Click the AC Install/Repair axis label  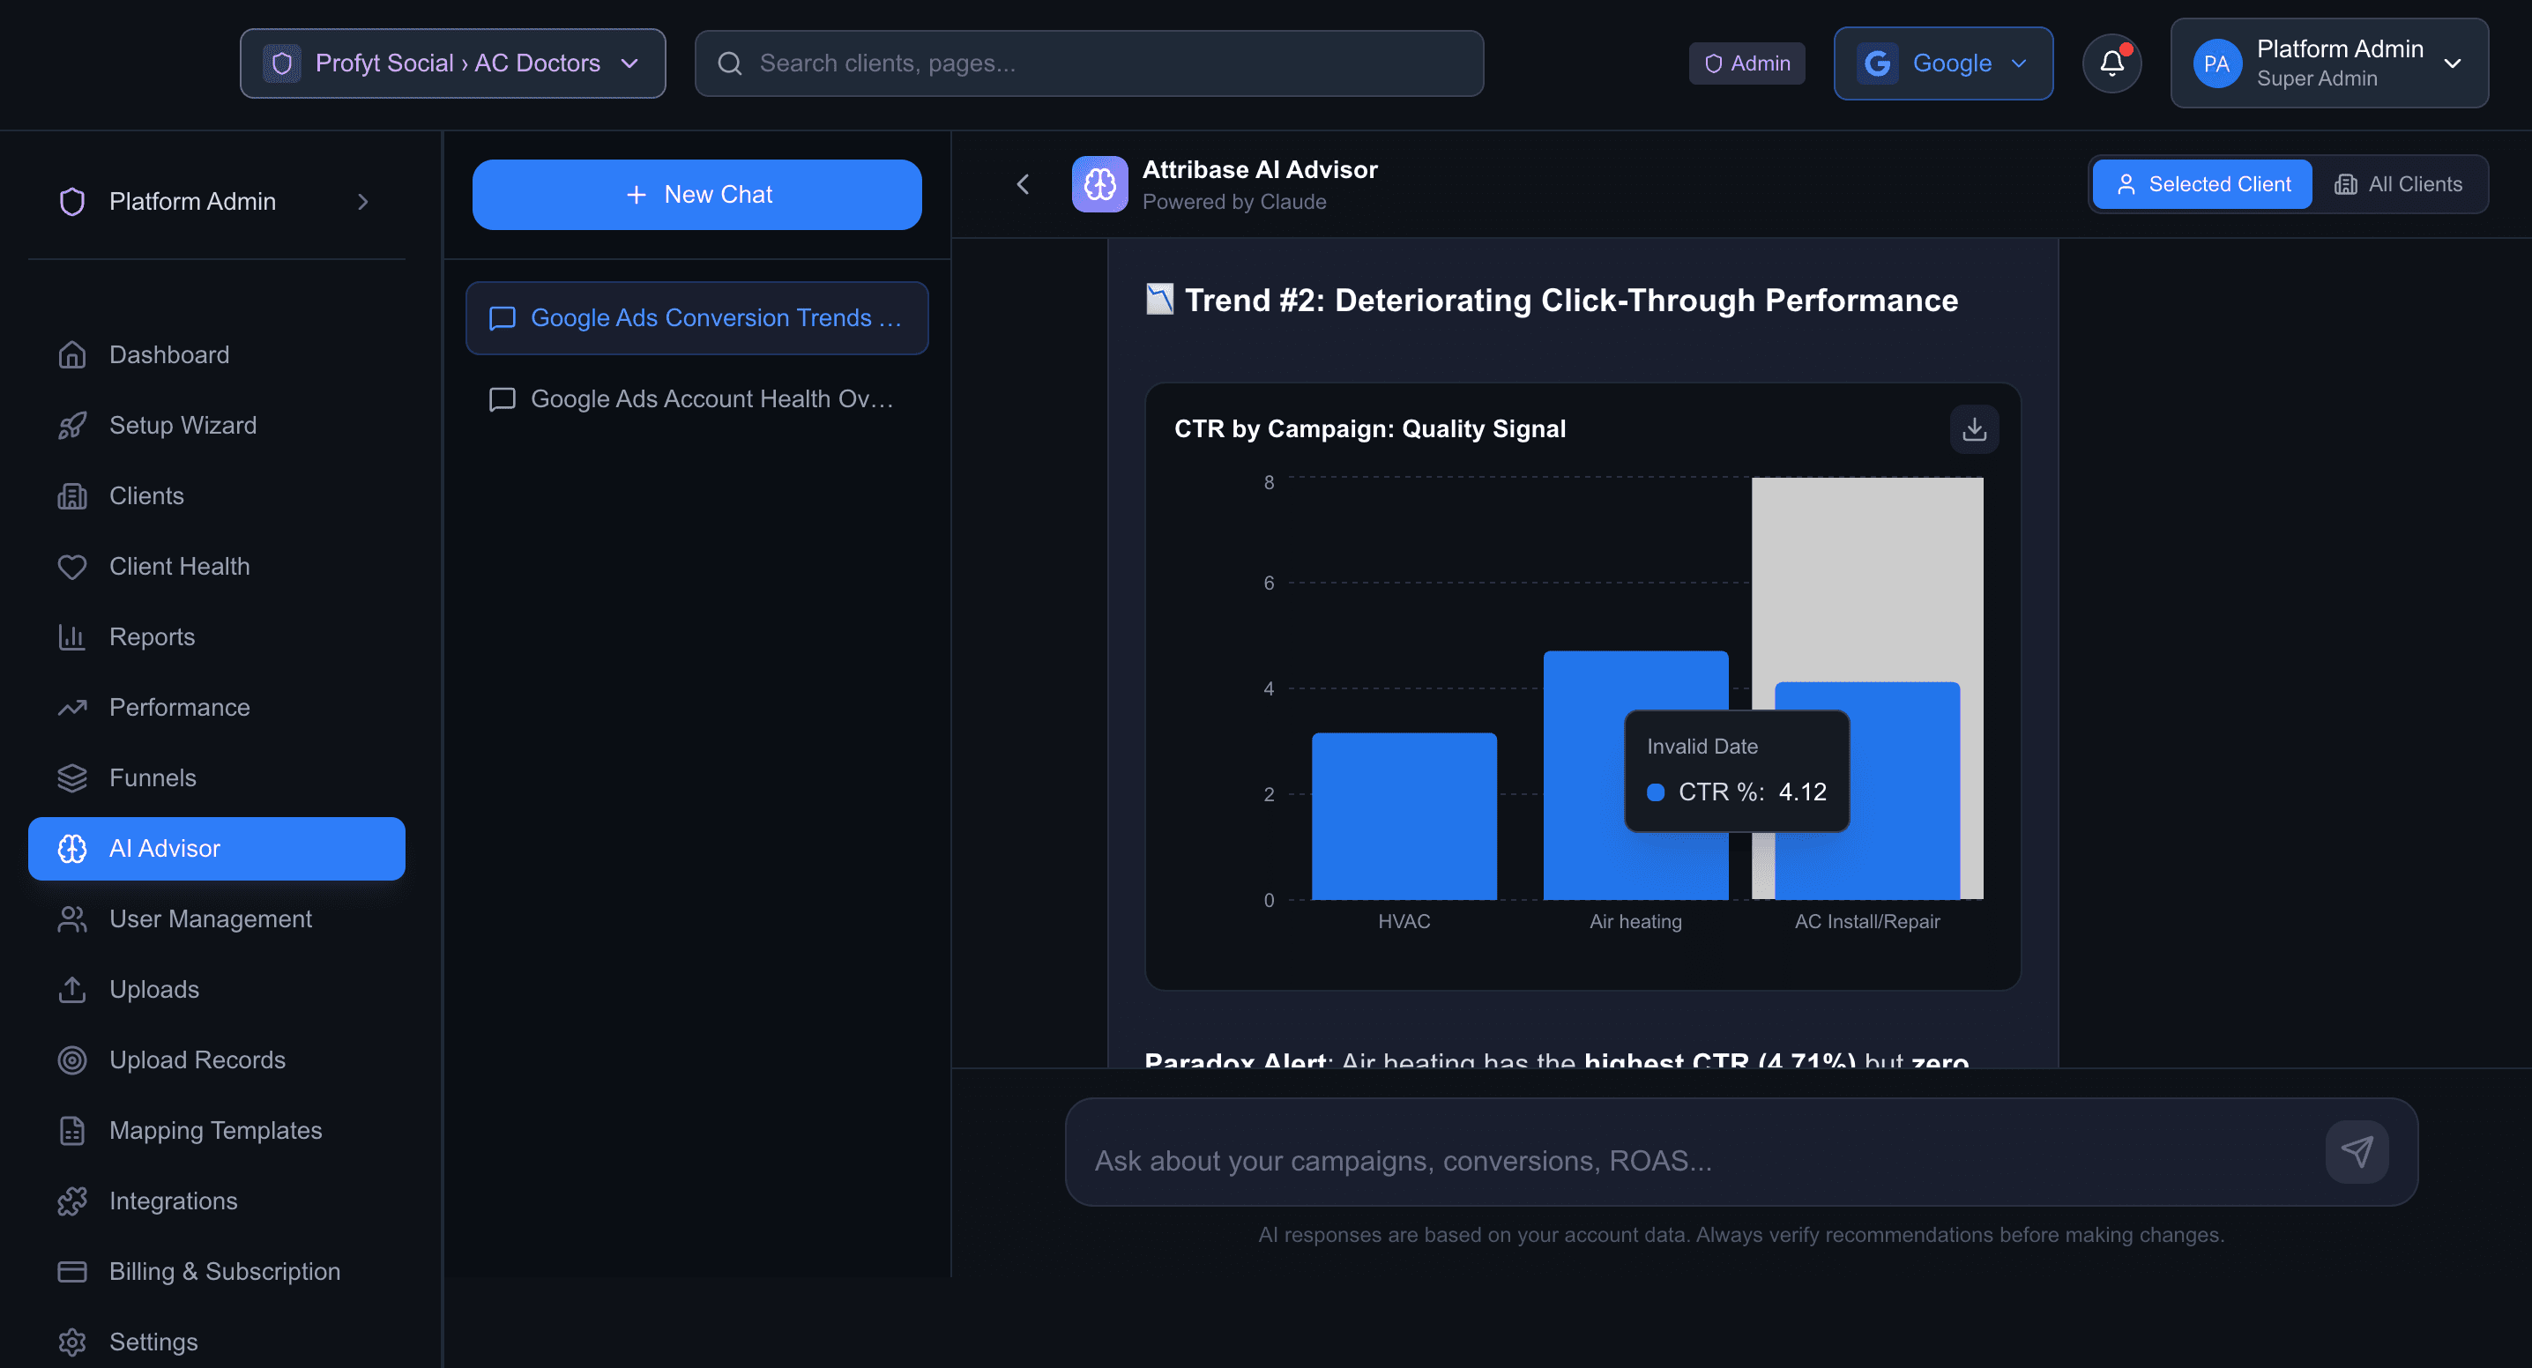[1866, 922]
